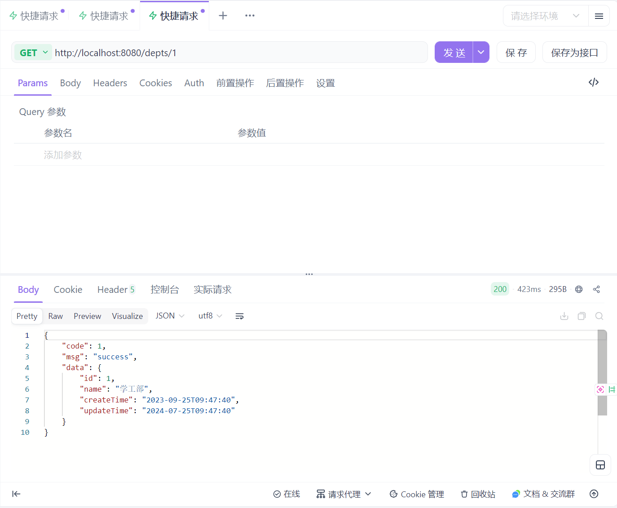Open the 控制台 console tab
Image resolution: width=617 pixels, height=508 pixels.
coord(165,290)
